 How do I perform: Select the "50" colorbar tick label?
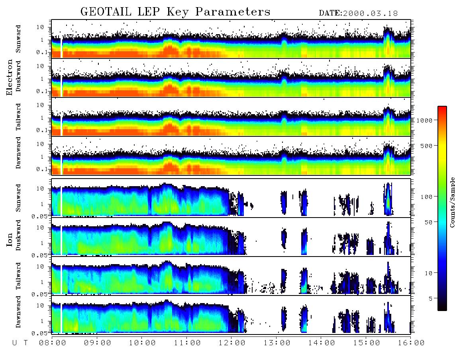[x=429, y=222]
